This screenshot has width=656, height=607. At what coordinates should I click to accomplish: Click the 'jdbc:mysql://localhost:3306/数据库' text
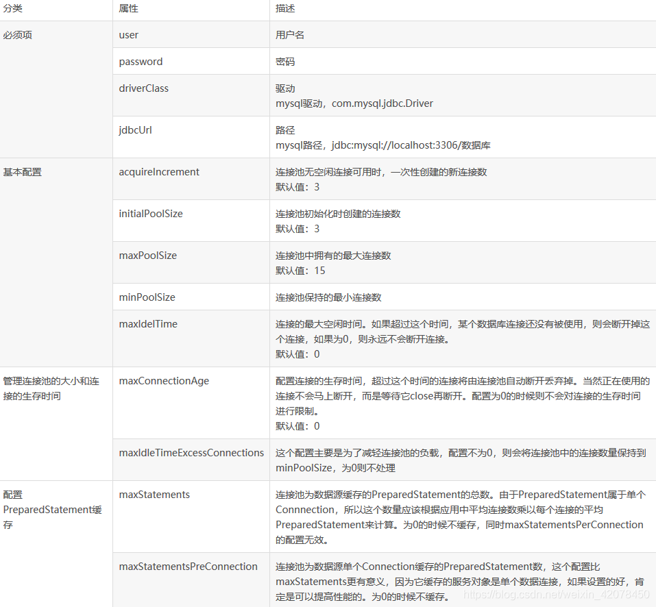point(411,145)
